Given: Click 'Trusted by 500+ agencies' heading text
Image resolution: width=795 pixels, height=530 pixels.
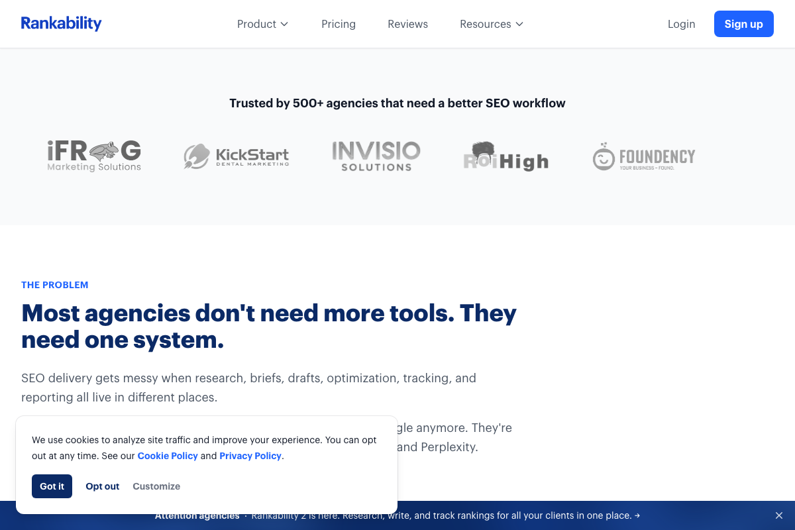Looking at the screenshot, I should click(397, 103).
